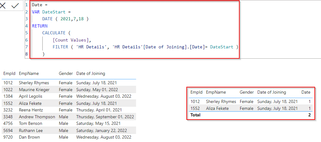Sort left table by Date of Joining header
This screenshot has width=321, height=142.
[x=91, y=73]
